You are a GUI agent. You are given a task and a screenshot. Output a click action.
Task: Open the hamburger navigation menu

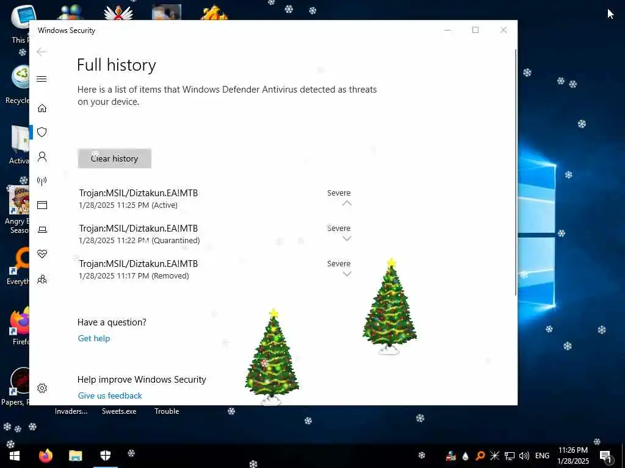(x=42, y=79)
